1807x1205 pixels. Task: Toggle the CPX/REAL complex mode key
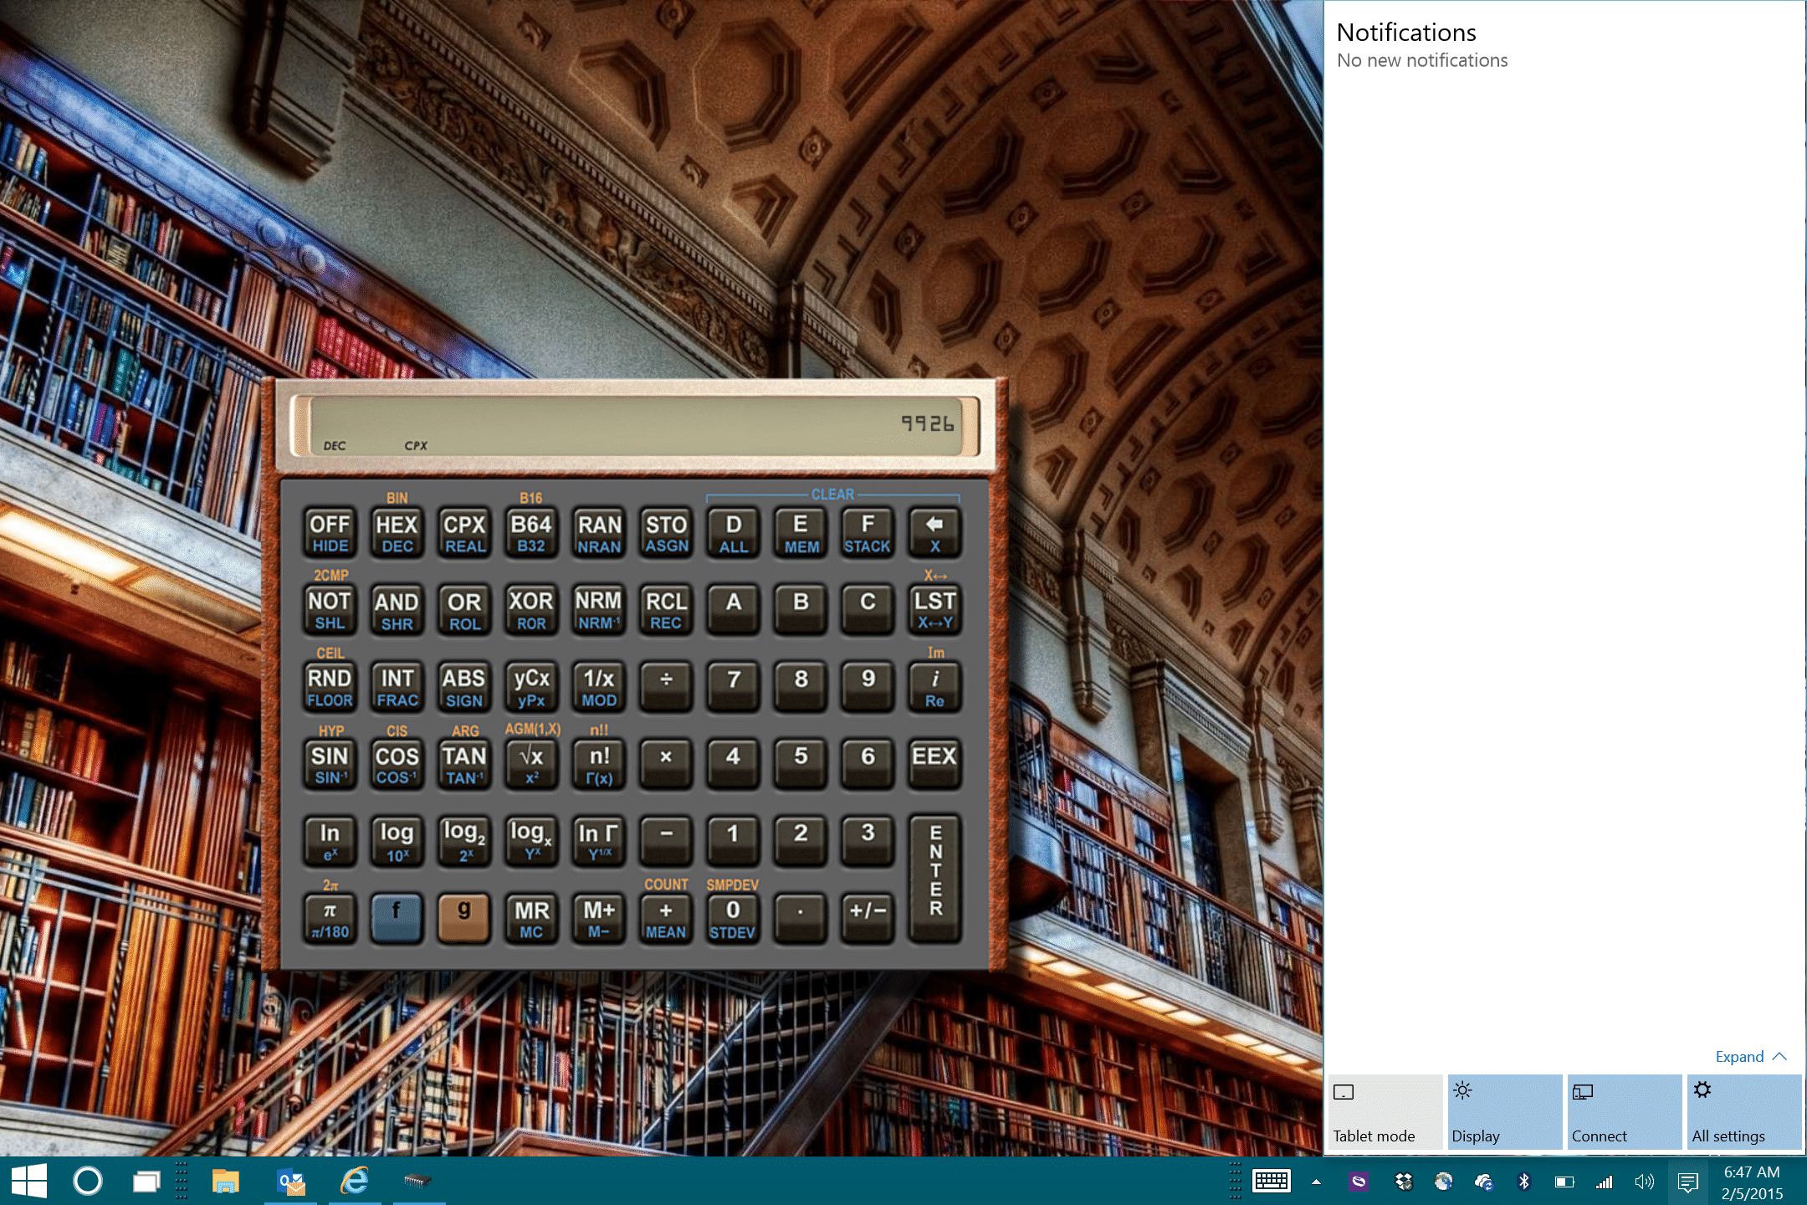coord(464,533)
